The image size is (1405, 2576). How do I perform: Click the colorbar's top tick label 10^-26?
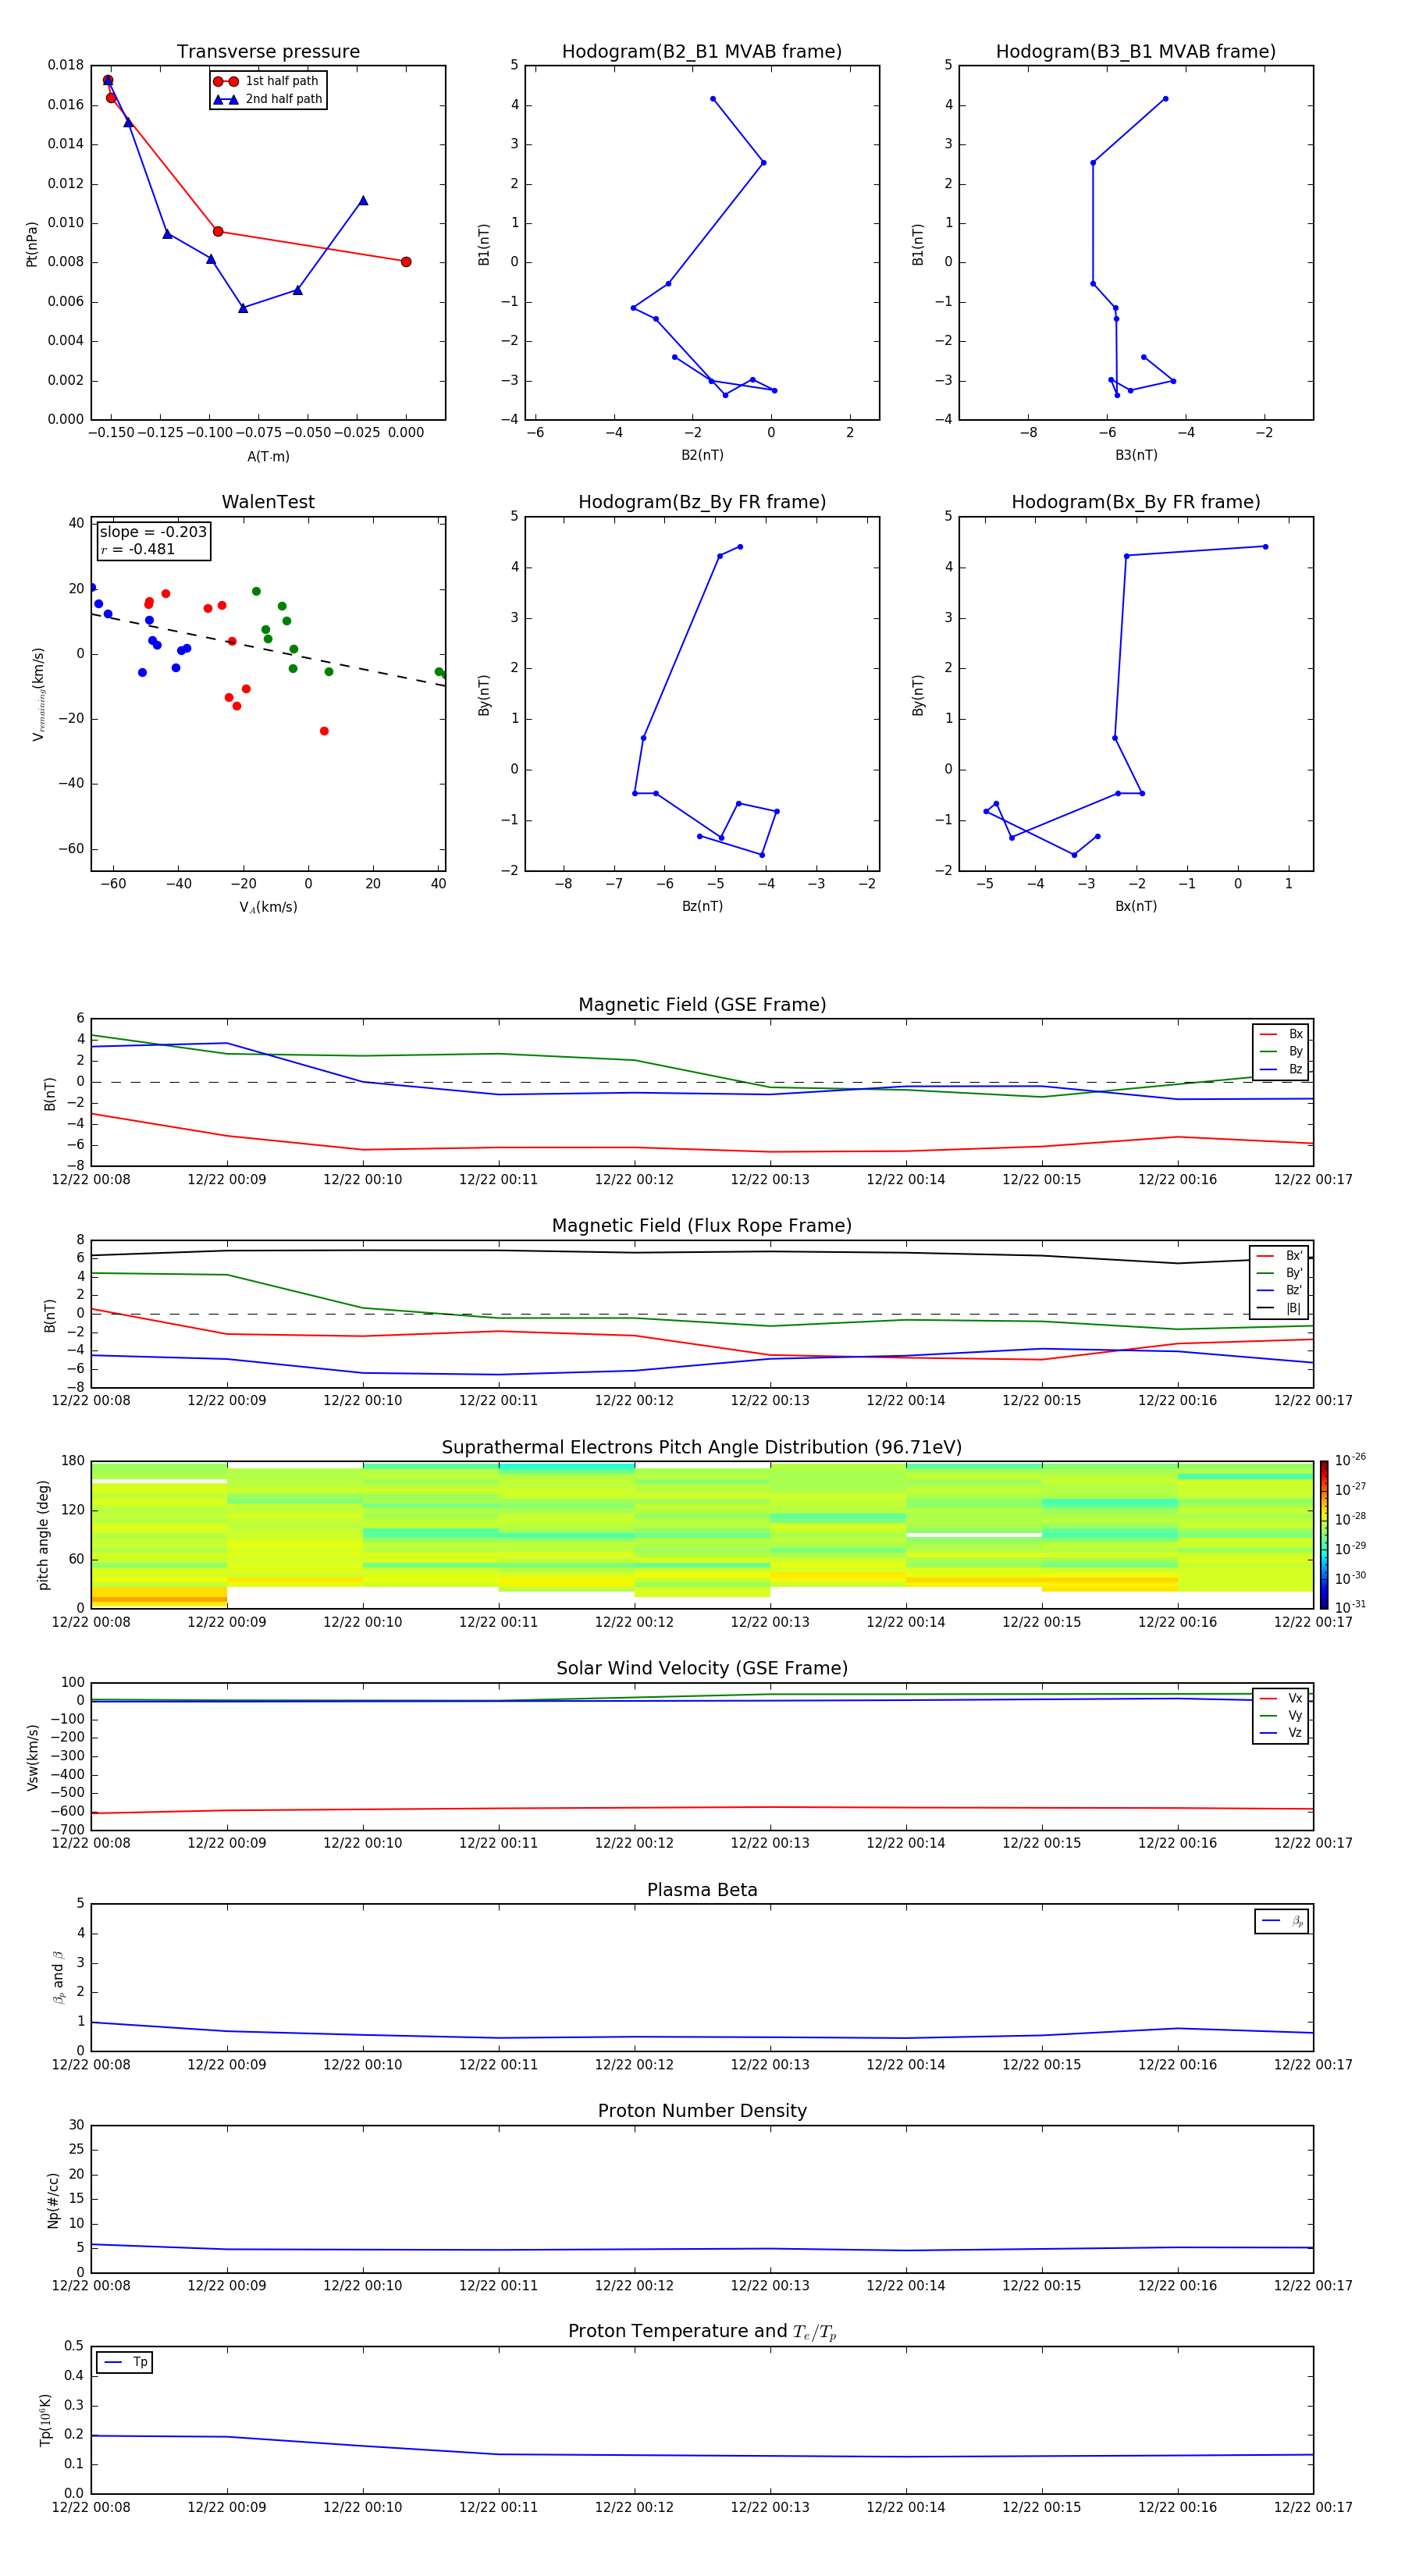pos(1350,1460)
